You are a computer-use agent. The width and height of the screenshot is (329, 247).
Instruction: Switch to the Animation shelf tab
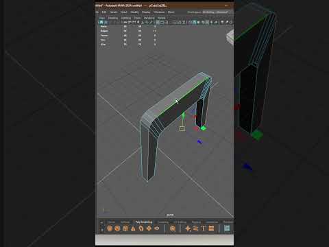tap(212, 222)
